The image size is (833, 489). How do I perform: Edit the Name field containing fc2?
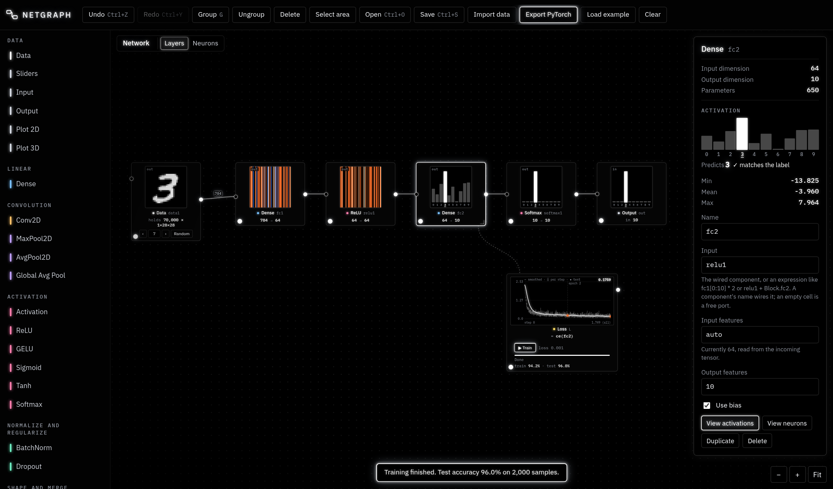tap(760, 232)
